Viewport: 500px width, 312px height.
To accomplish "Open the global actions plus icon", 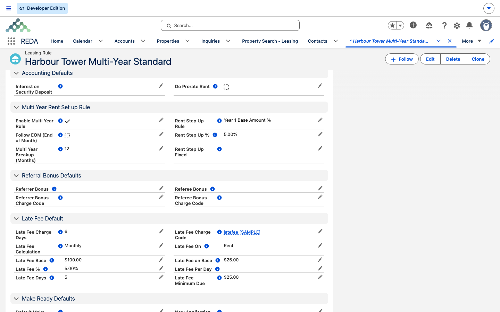I will tap(413, 25).
